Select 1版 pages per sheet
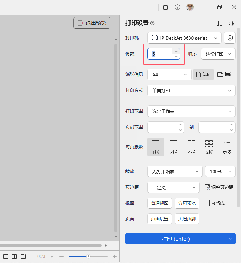The height and width of the screenshot is (263, 241). pos(156,147)
